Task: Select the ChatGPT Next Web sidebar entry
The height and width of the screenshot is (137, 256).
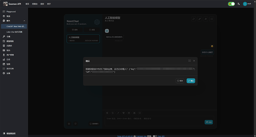Action: tap(14, 26)
